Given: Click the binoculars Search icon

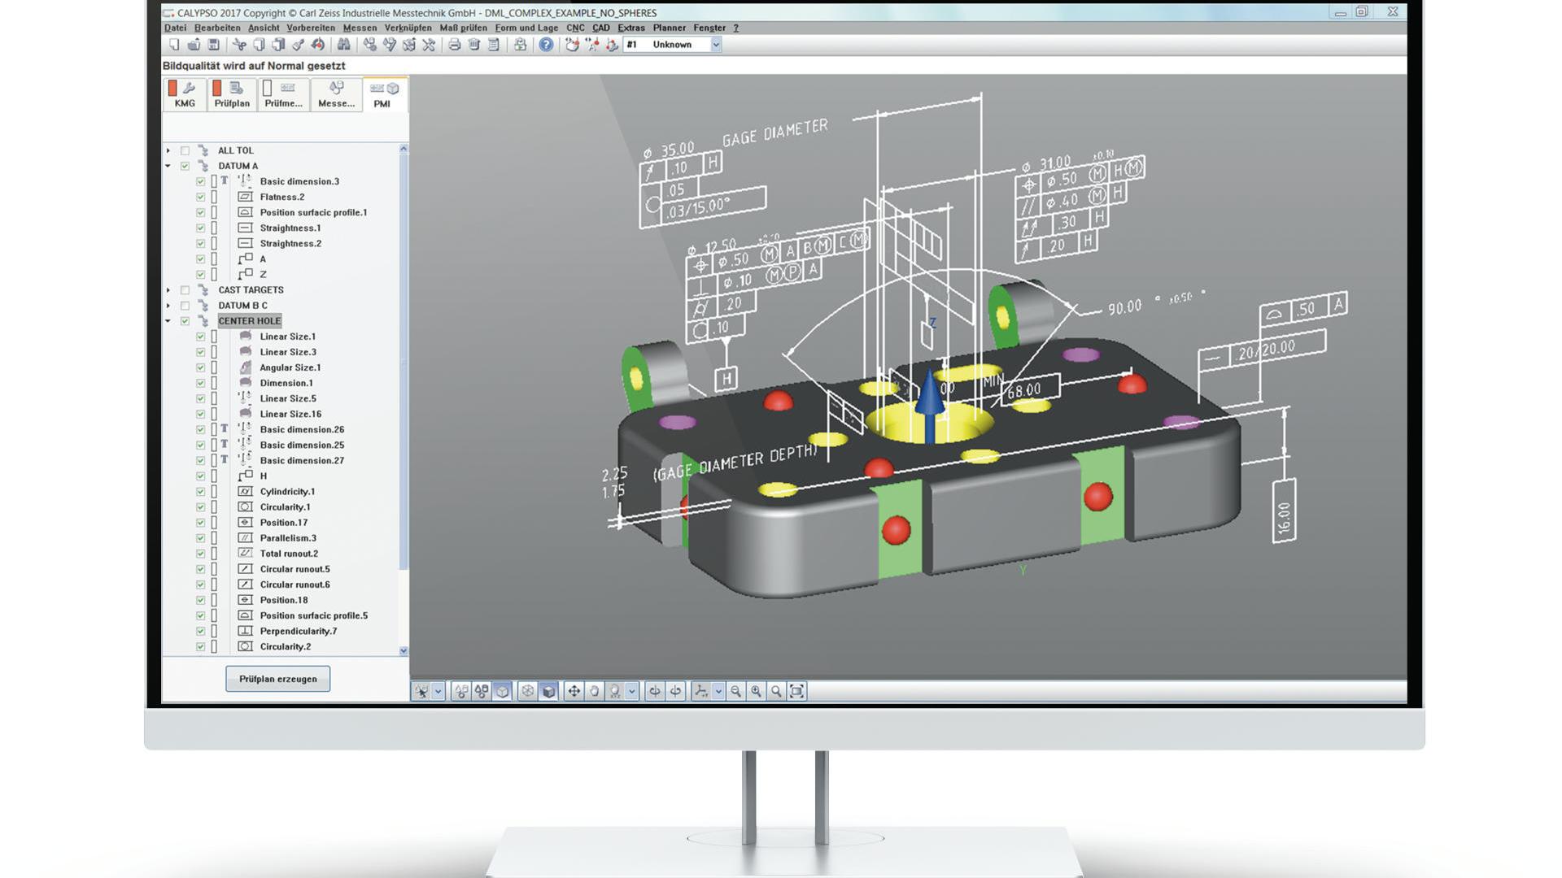Looking at the screenshot, I should [344, 45].
